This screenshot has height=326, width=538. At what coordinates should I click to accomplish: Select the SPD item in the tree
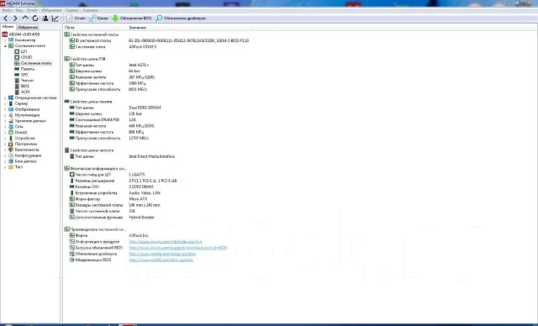pos(21,75)
